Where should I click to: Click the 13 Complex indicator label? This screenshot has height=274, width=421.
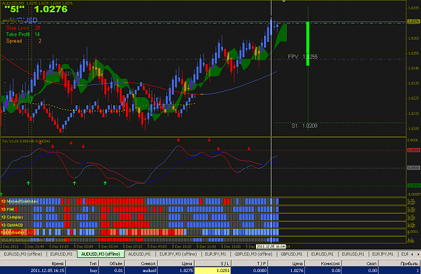12,217
